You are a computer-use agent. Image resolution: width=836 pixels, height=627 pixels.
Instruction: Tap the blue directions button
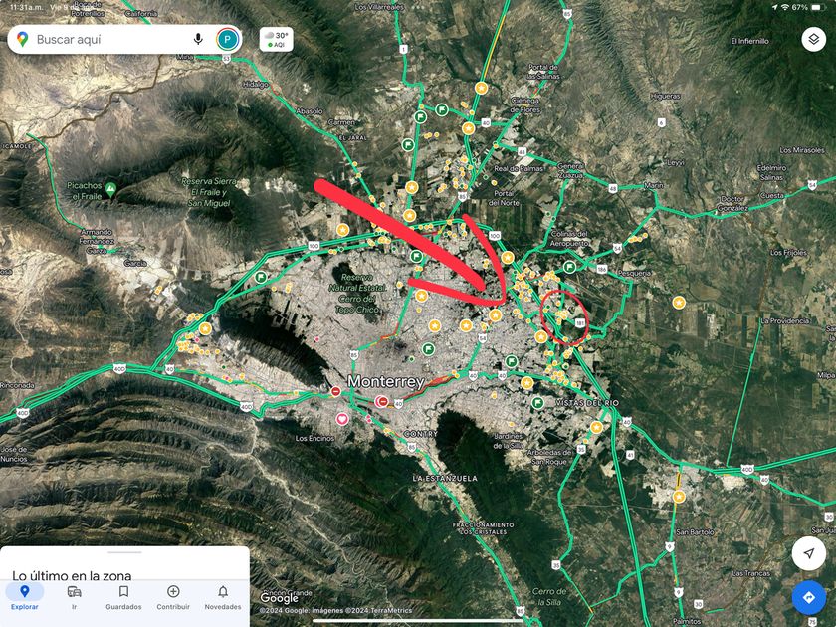[809, 598]
